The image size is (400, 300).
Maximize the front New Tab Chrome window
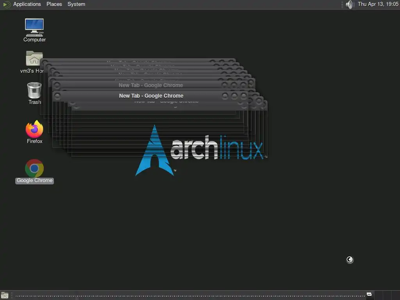pos(234,96)
